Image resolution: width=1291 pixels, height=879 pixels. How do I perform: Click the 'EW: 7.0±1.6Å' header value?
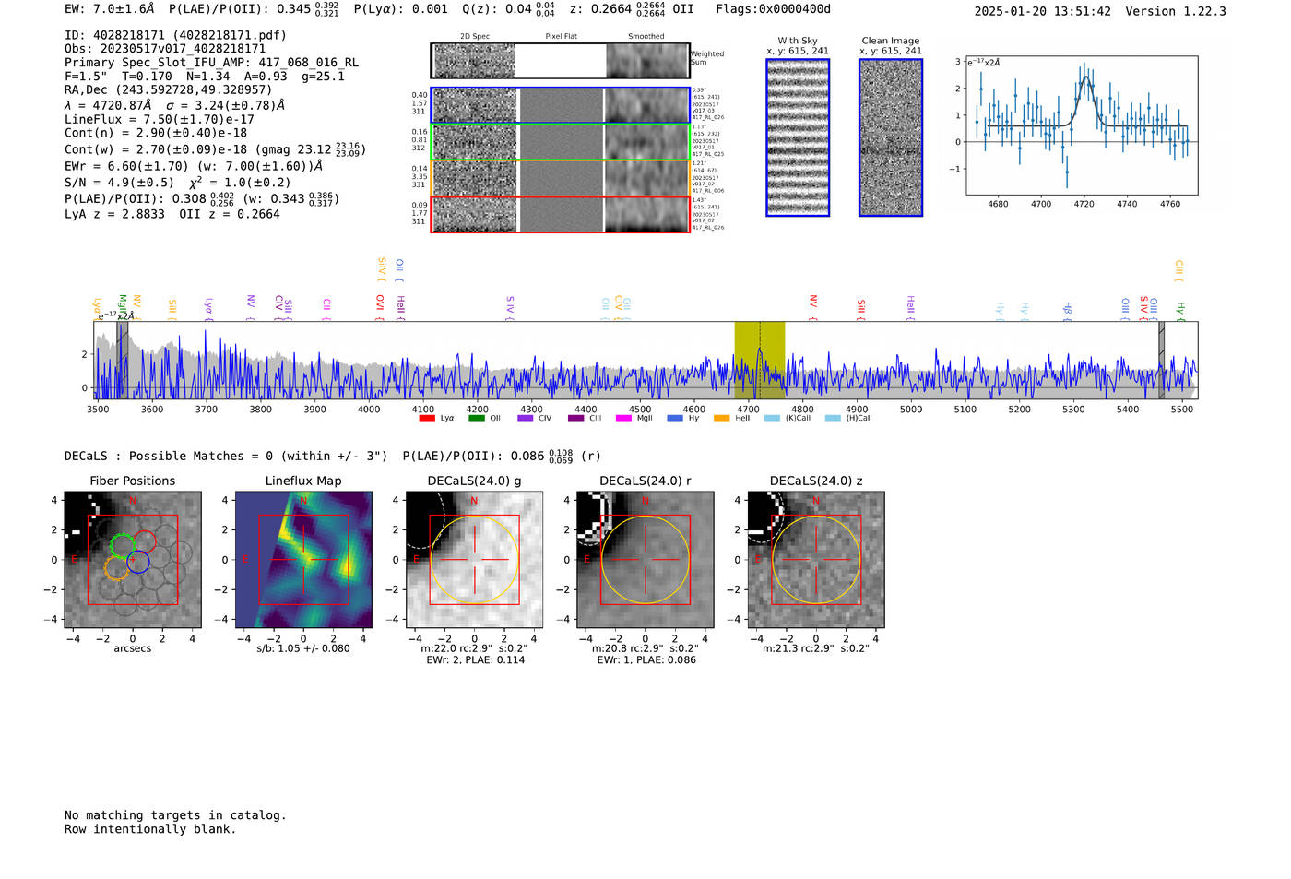[x=110, y=9]
